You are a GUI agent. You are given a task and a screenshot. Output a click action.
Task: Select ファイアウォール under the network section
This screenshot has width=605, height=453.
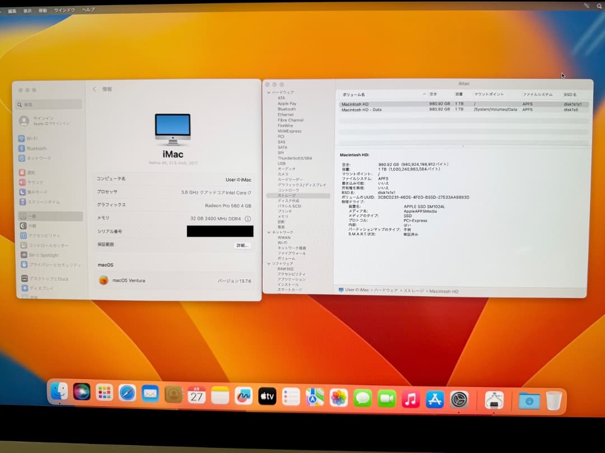(x=291, y=253)
